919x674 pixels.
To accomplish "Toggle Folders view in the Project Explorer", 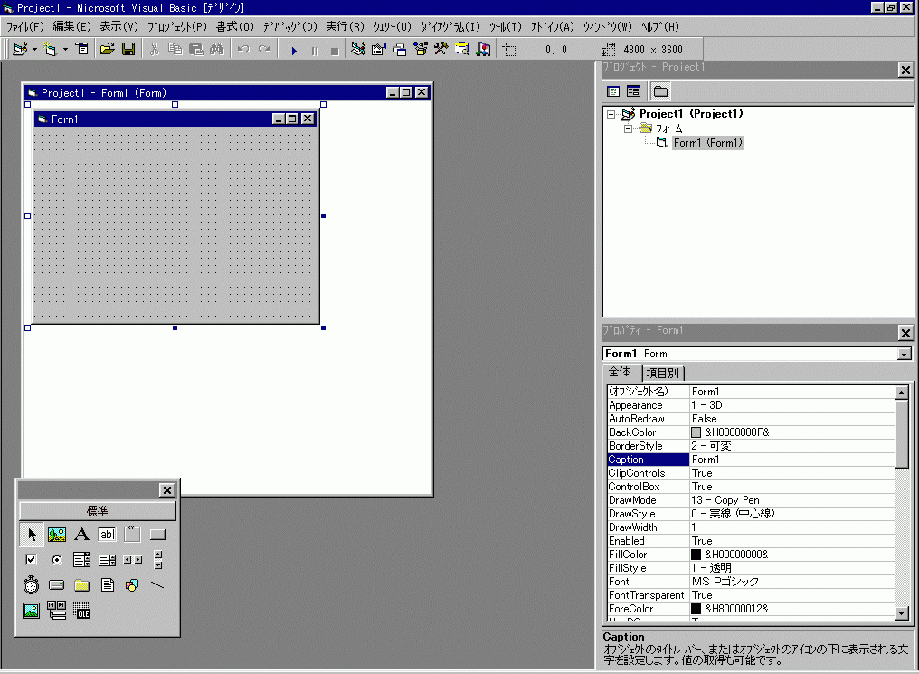I will [x=660, y=91].
